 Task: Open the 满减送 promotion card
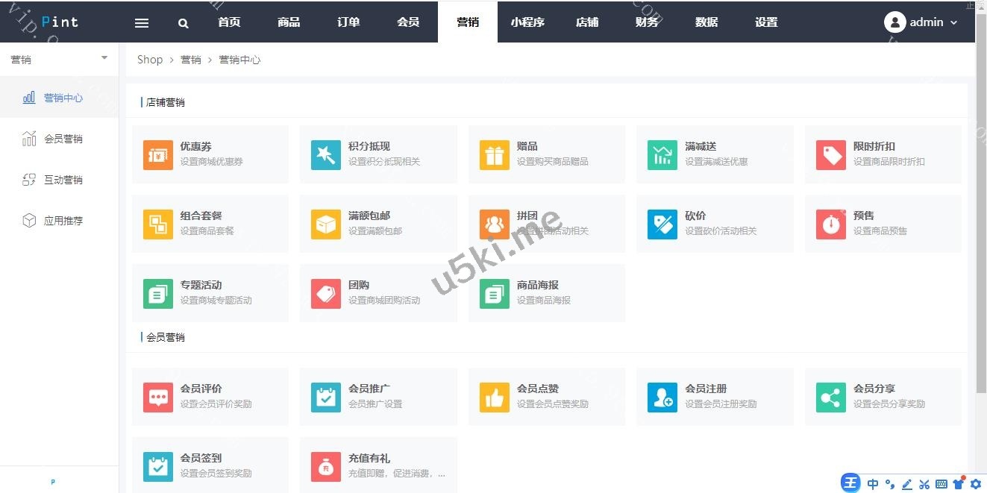pyautogui.click(x=714, y=154)
